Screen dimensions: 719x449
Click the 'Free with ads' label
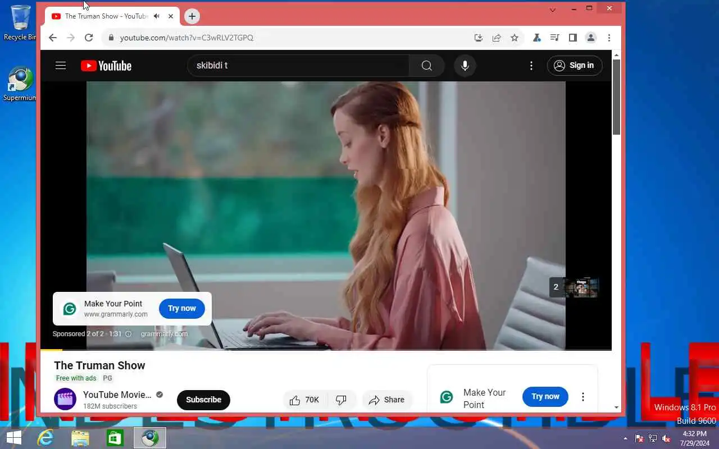tap(76, 378)
